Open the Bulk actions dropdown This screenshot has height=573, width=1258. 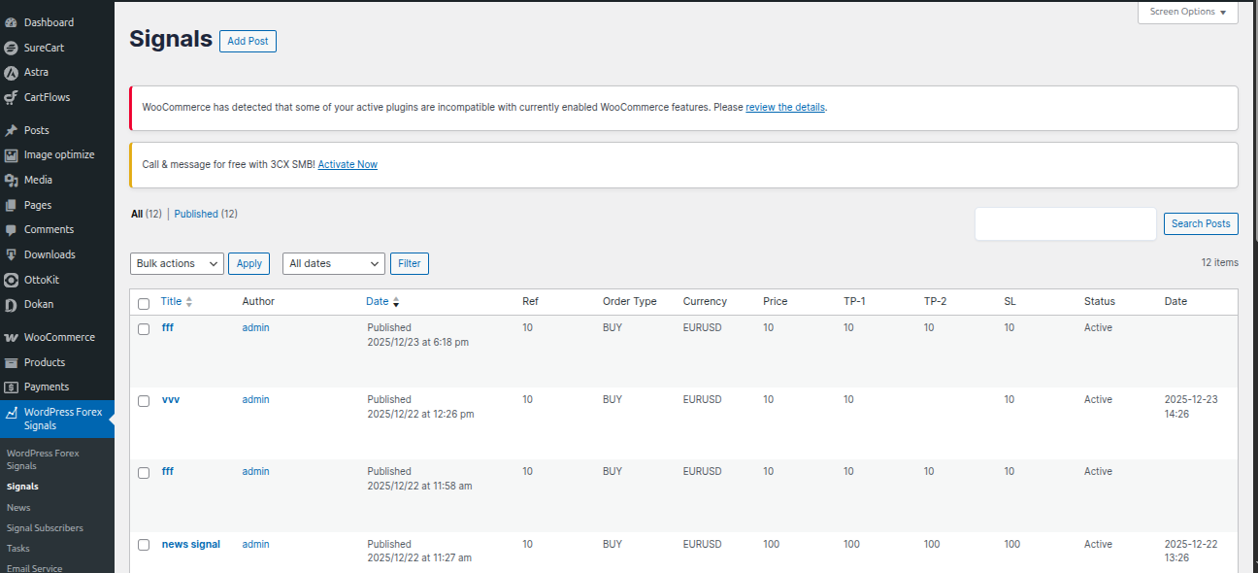177,263
